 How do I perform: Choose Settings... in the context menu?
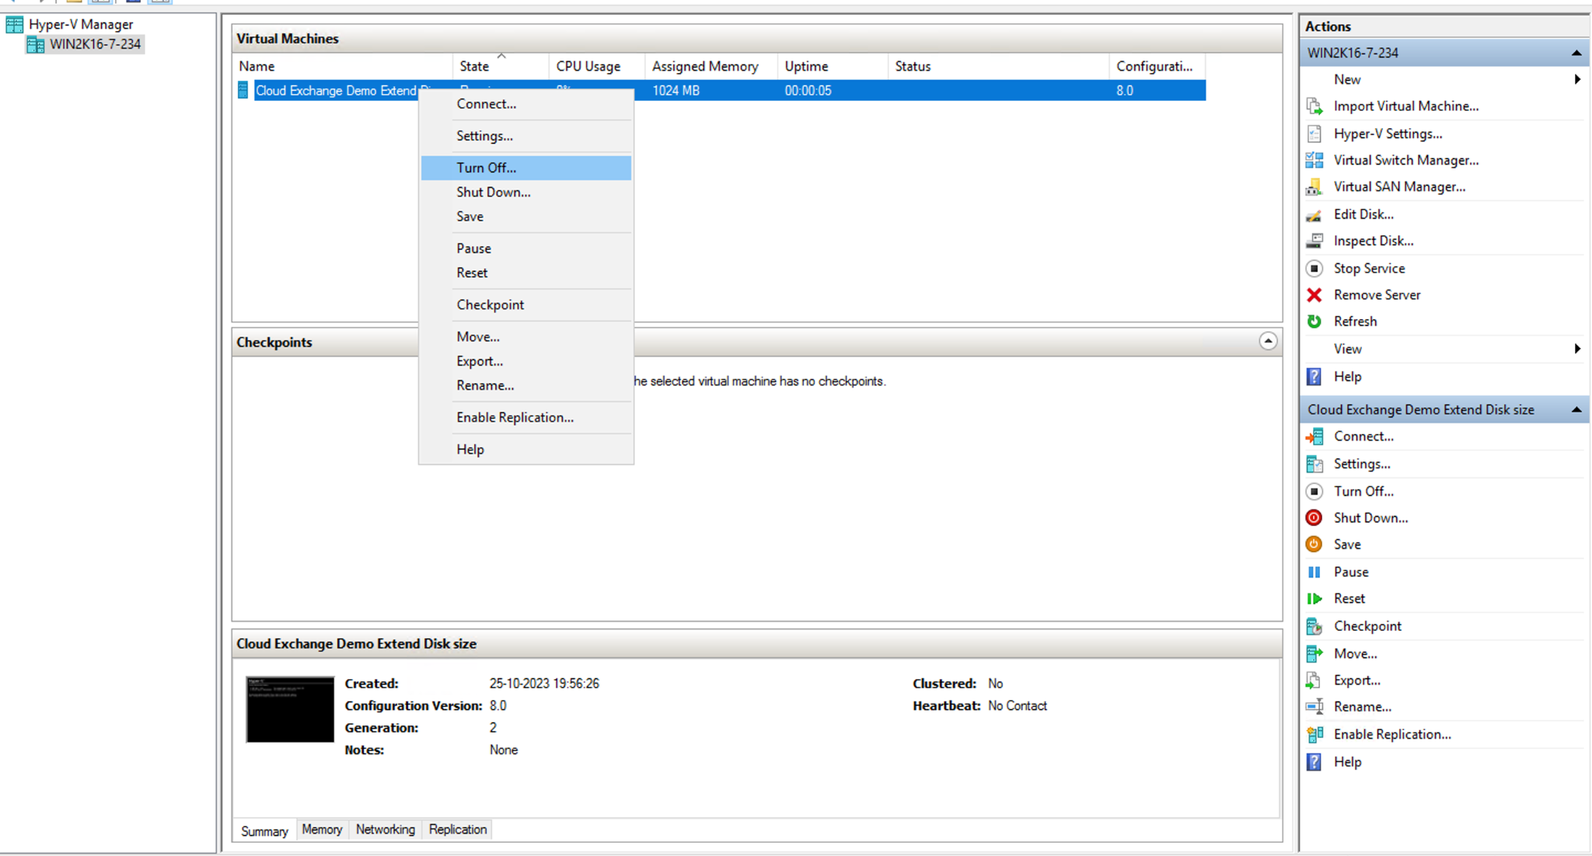[526, 136]
